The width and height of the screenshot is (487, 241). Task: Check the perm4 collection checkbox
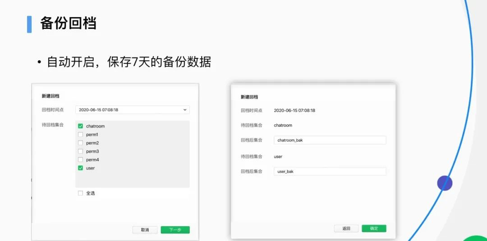point(80,160)
